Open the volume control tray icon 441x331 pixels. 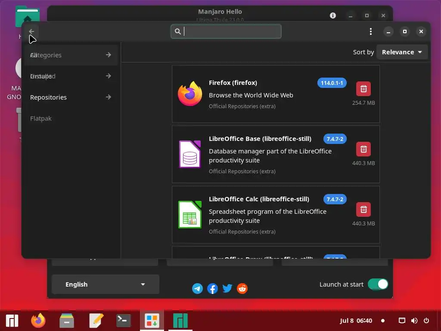pos(414,321)
